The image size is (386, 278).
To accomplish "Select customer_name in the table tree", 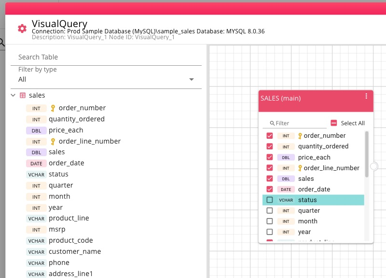I will (75, 251).
